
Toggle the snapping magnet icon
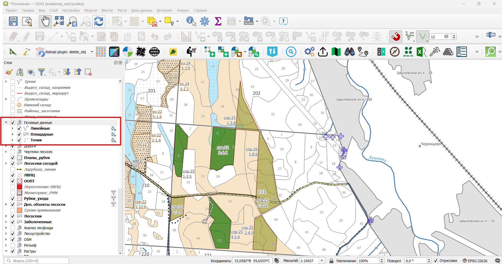click(x=396, y=37)
